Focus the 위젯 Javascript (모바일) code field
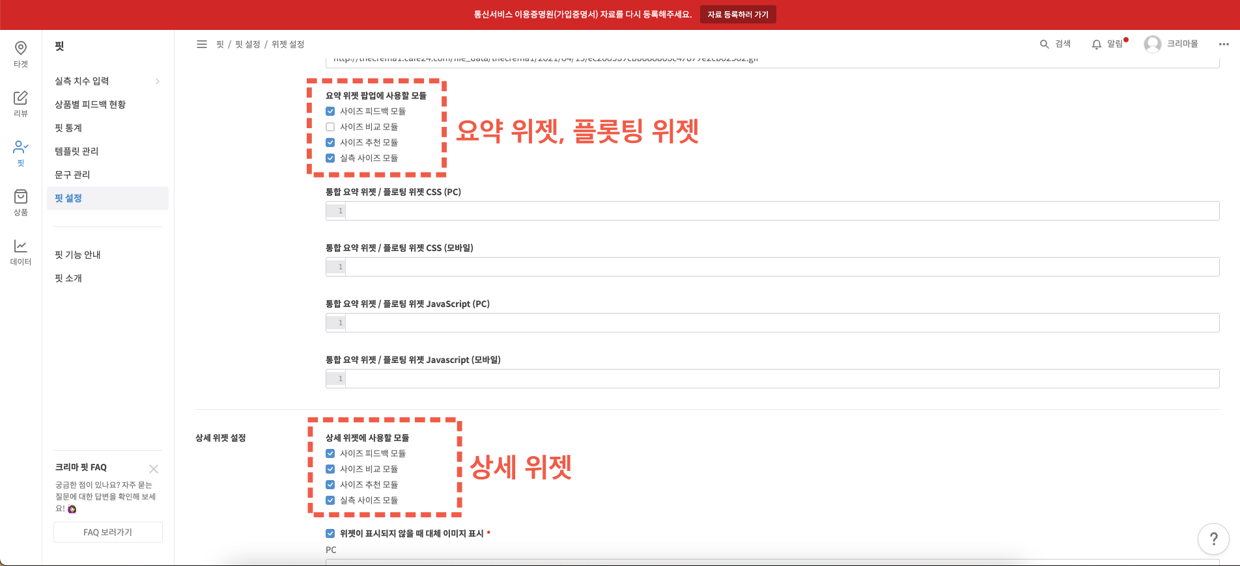This screenshot has height=566, width=1240. [x=772, y=379]
